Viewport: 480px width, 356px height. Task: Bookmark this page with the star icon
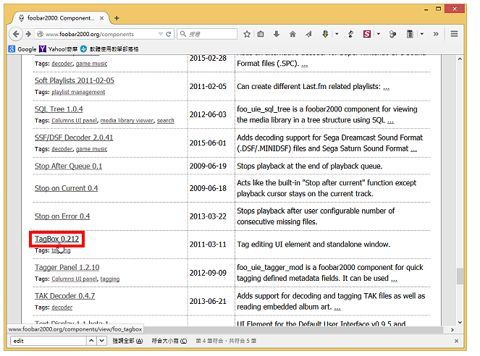[247, 34]
